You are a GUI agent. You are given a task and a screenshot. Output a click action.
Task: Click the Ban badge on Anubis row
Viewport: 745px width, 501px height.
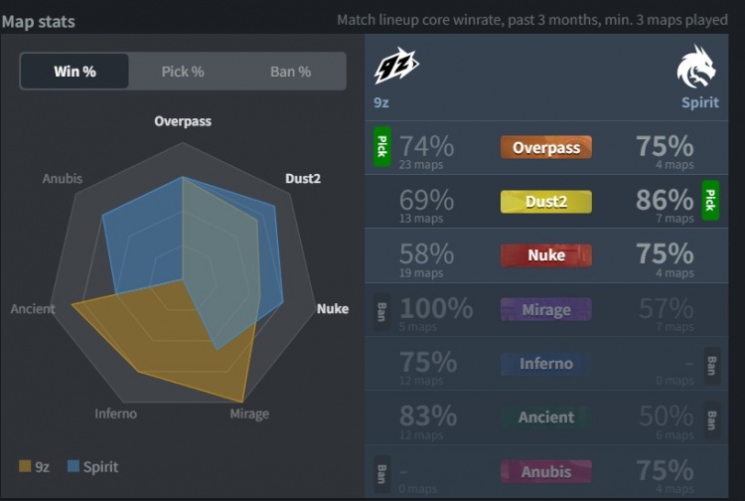point(381,470)
